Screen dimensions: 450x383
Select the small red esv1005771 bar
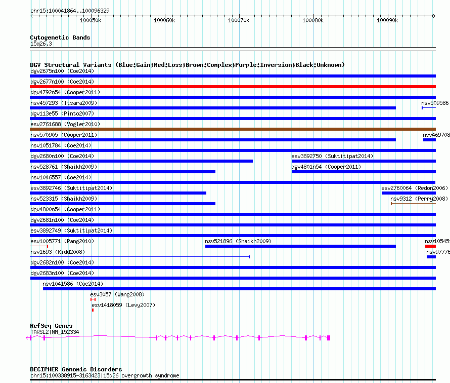tap(39, 246)
